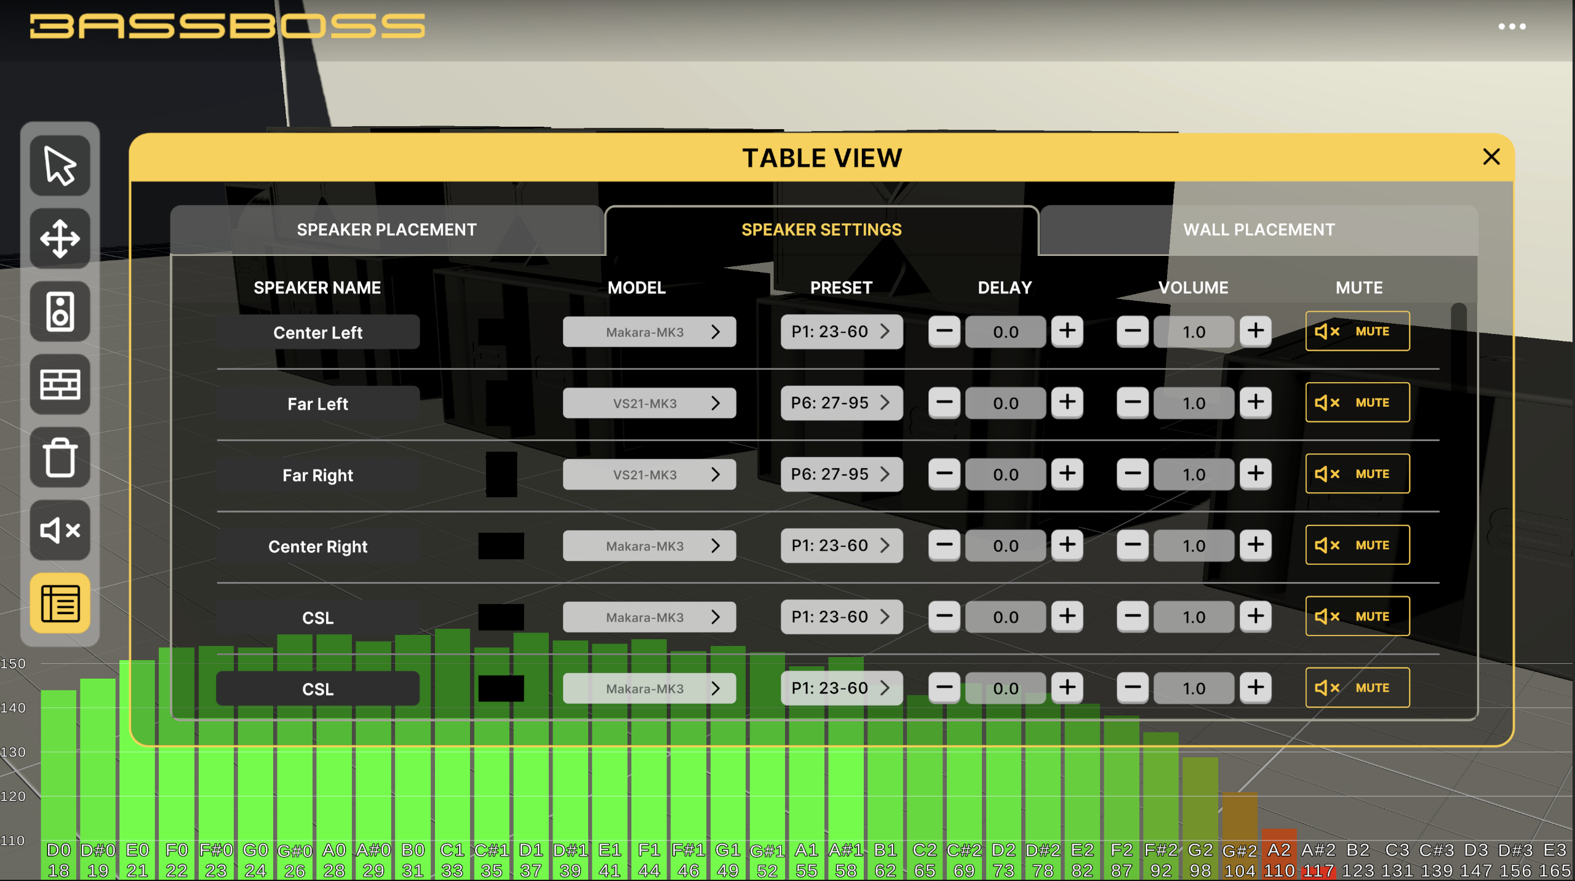Click the Center Right volume value field
1575x881 pixels.
tap(1194, 546)
